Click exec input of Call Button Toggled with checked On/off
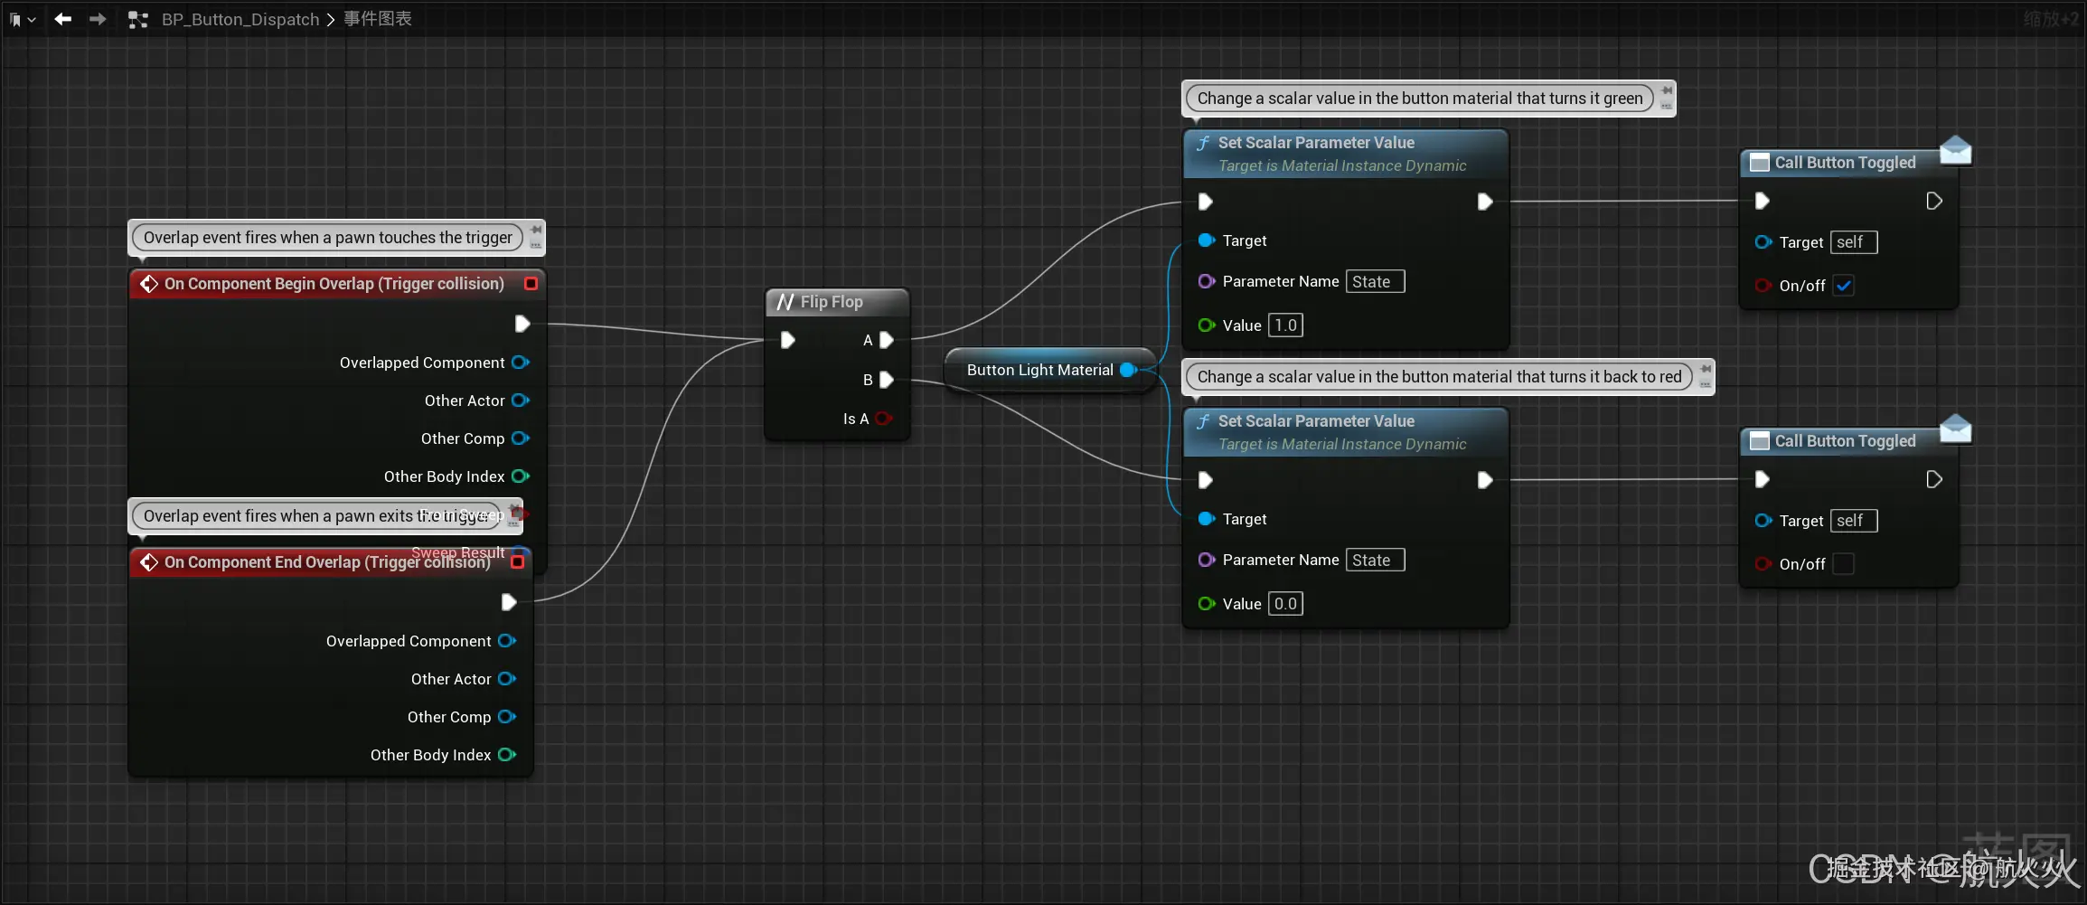 (x=1762, y=201)
